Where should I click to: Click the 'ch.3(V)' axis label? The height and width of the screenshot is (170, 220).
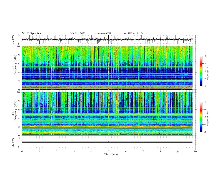13,142
